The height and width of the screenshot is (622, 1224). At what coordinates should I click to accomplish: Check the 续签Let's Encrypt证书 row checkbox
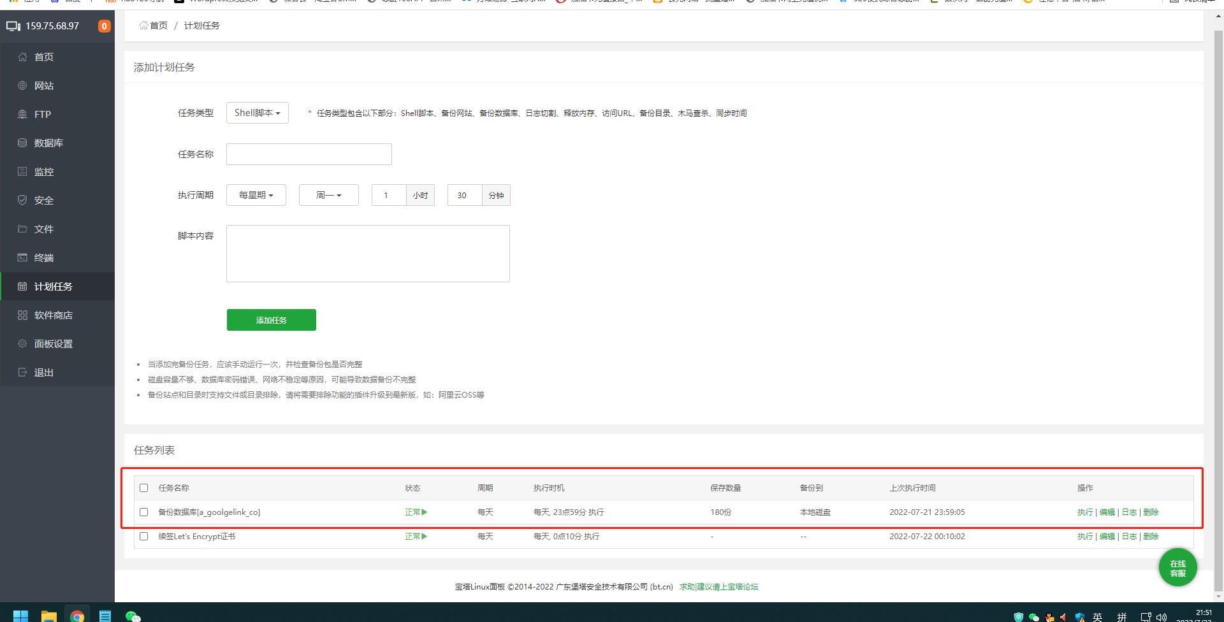[x=143, y=536]
